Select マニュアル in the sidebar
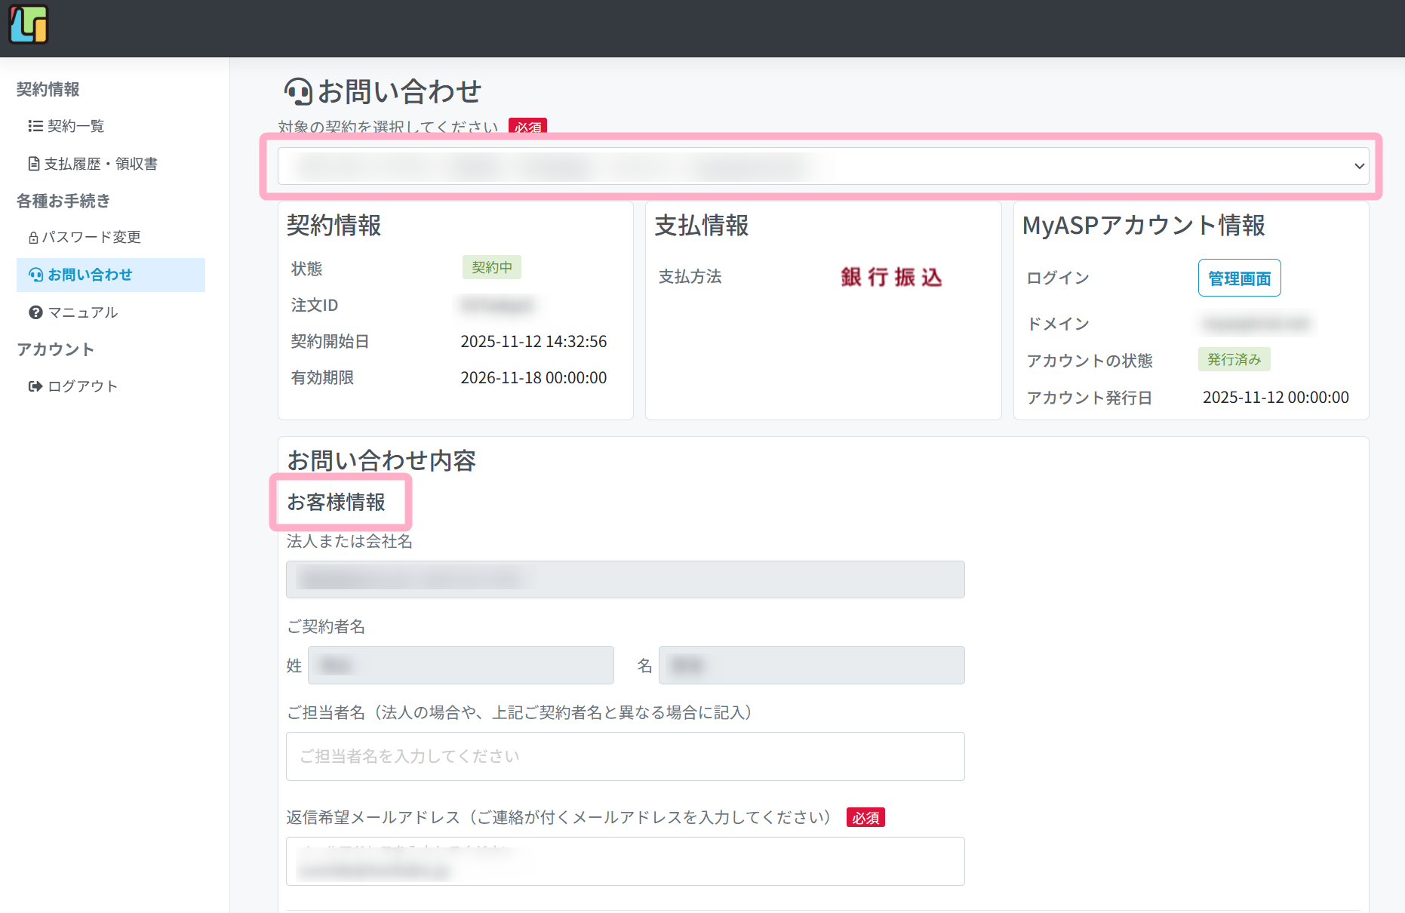 point(83,312)
